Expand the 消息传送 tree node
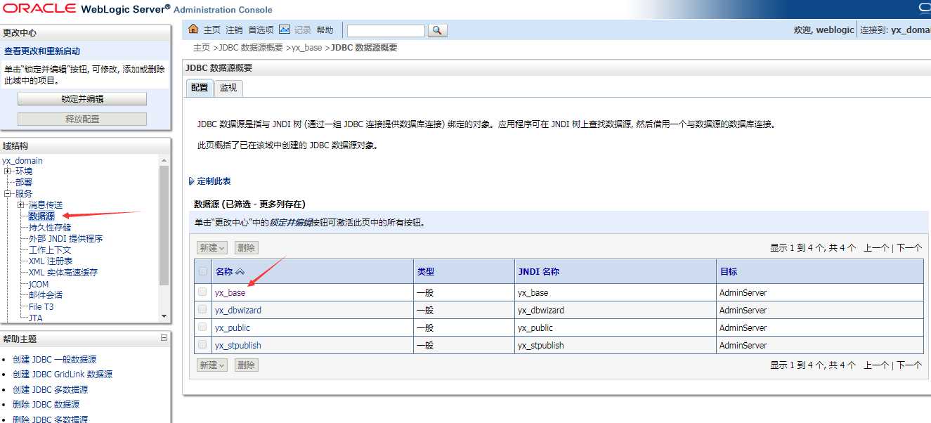 point(21,205)
